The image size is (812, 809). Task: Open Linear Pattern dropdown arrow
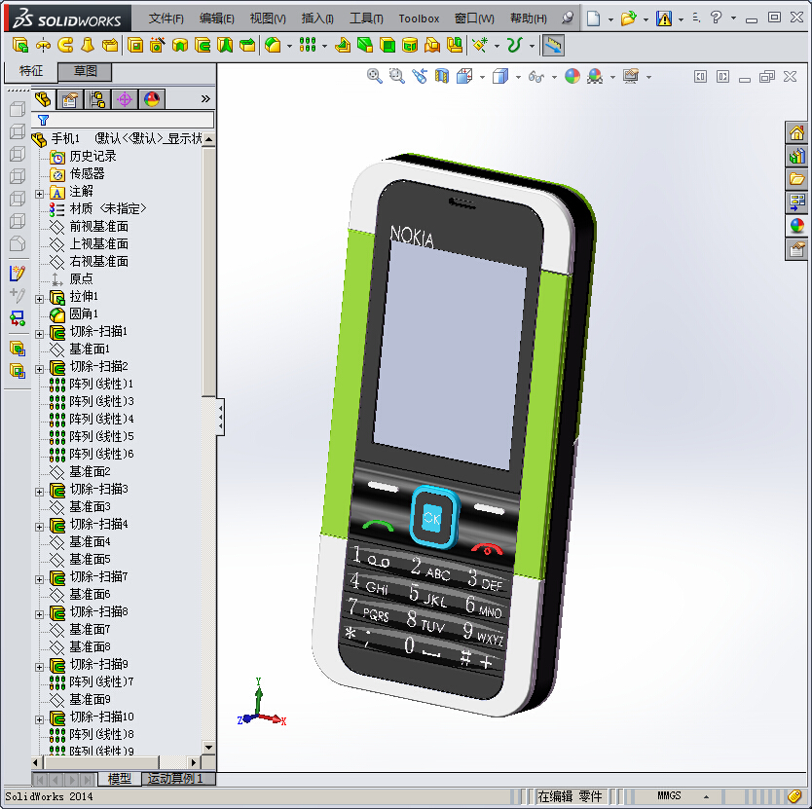pyautogui.click(x=324, y=46)
